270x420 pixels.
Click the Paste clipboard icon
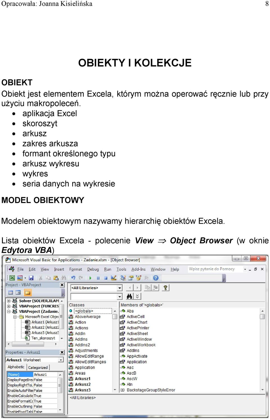pyautogui.click(x=56, y=278)
